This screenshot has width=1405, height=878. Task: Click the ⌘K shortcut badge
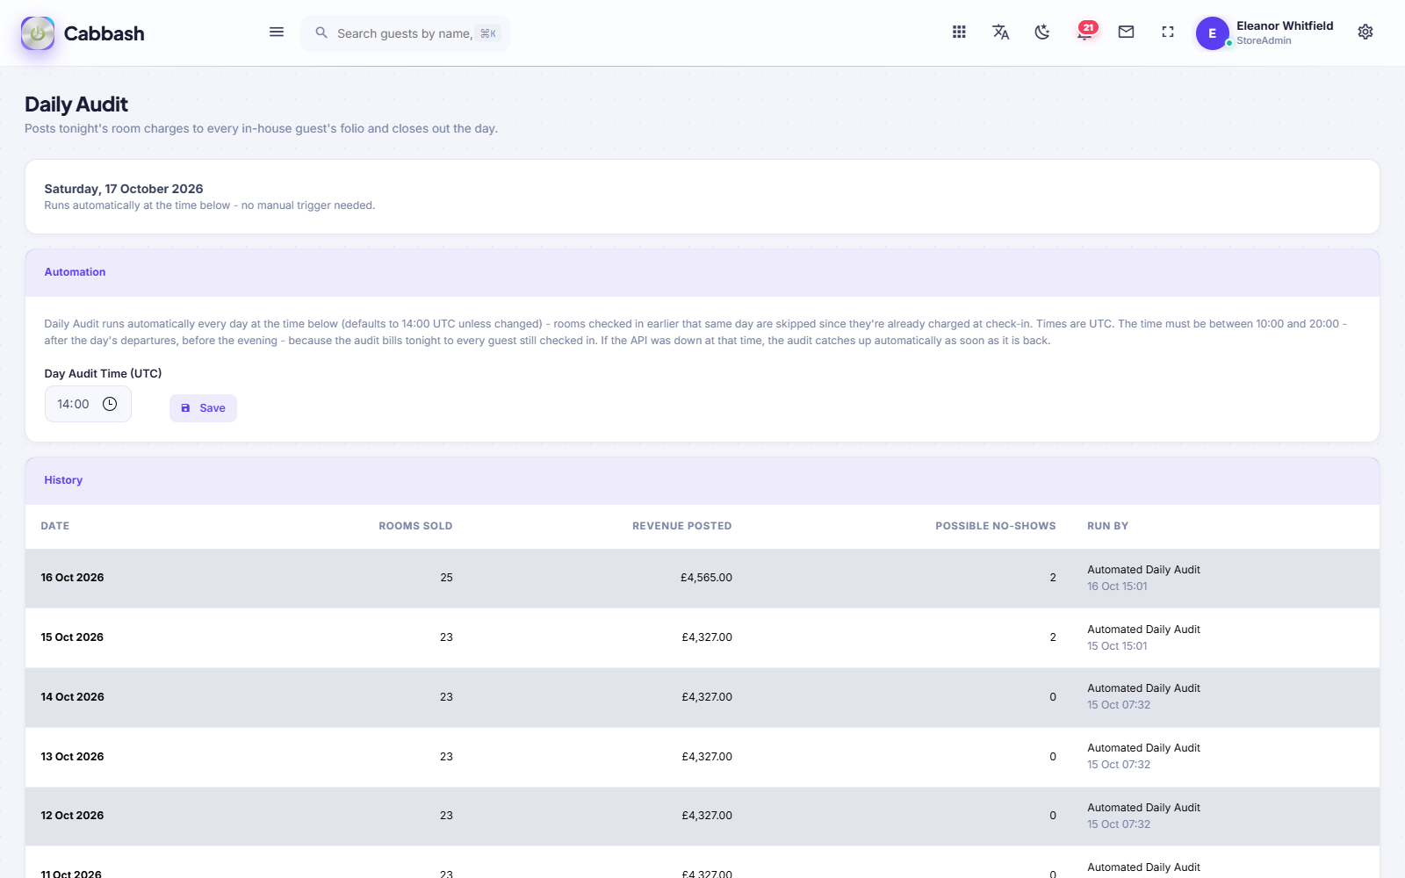pyautogui.click(x=488, y=33)
